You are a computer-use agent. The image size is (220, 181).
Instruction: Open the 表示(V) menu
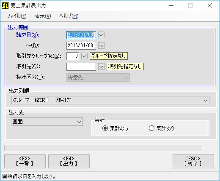click(x=43, y=16)
